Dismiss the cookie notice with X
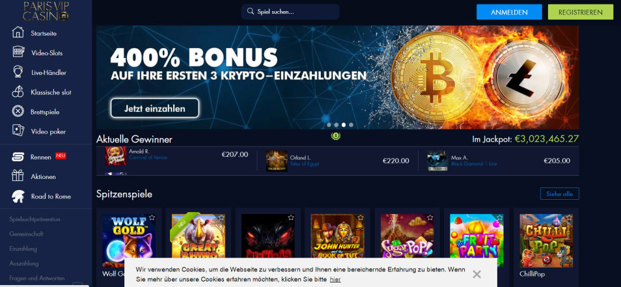The image size is (621, 287). (x=477, y=274)
